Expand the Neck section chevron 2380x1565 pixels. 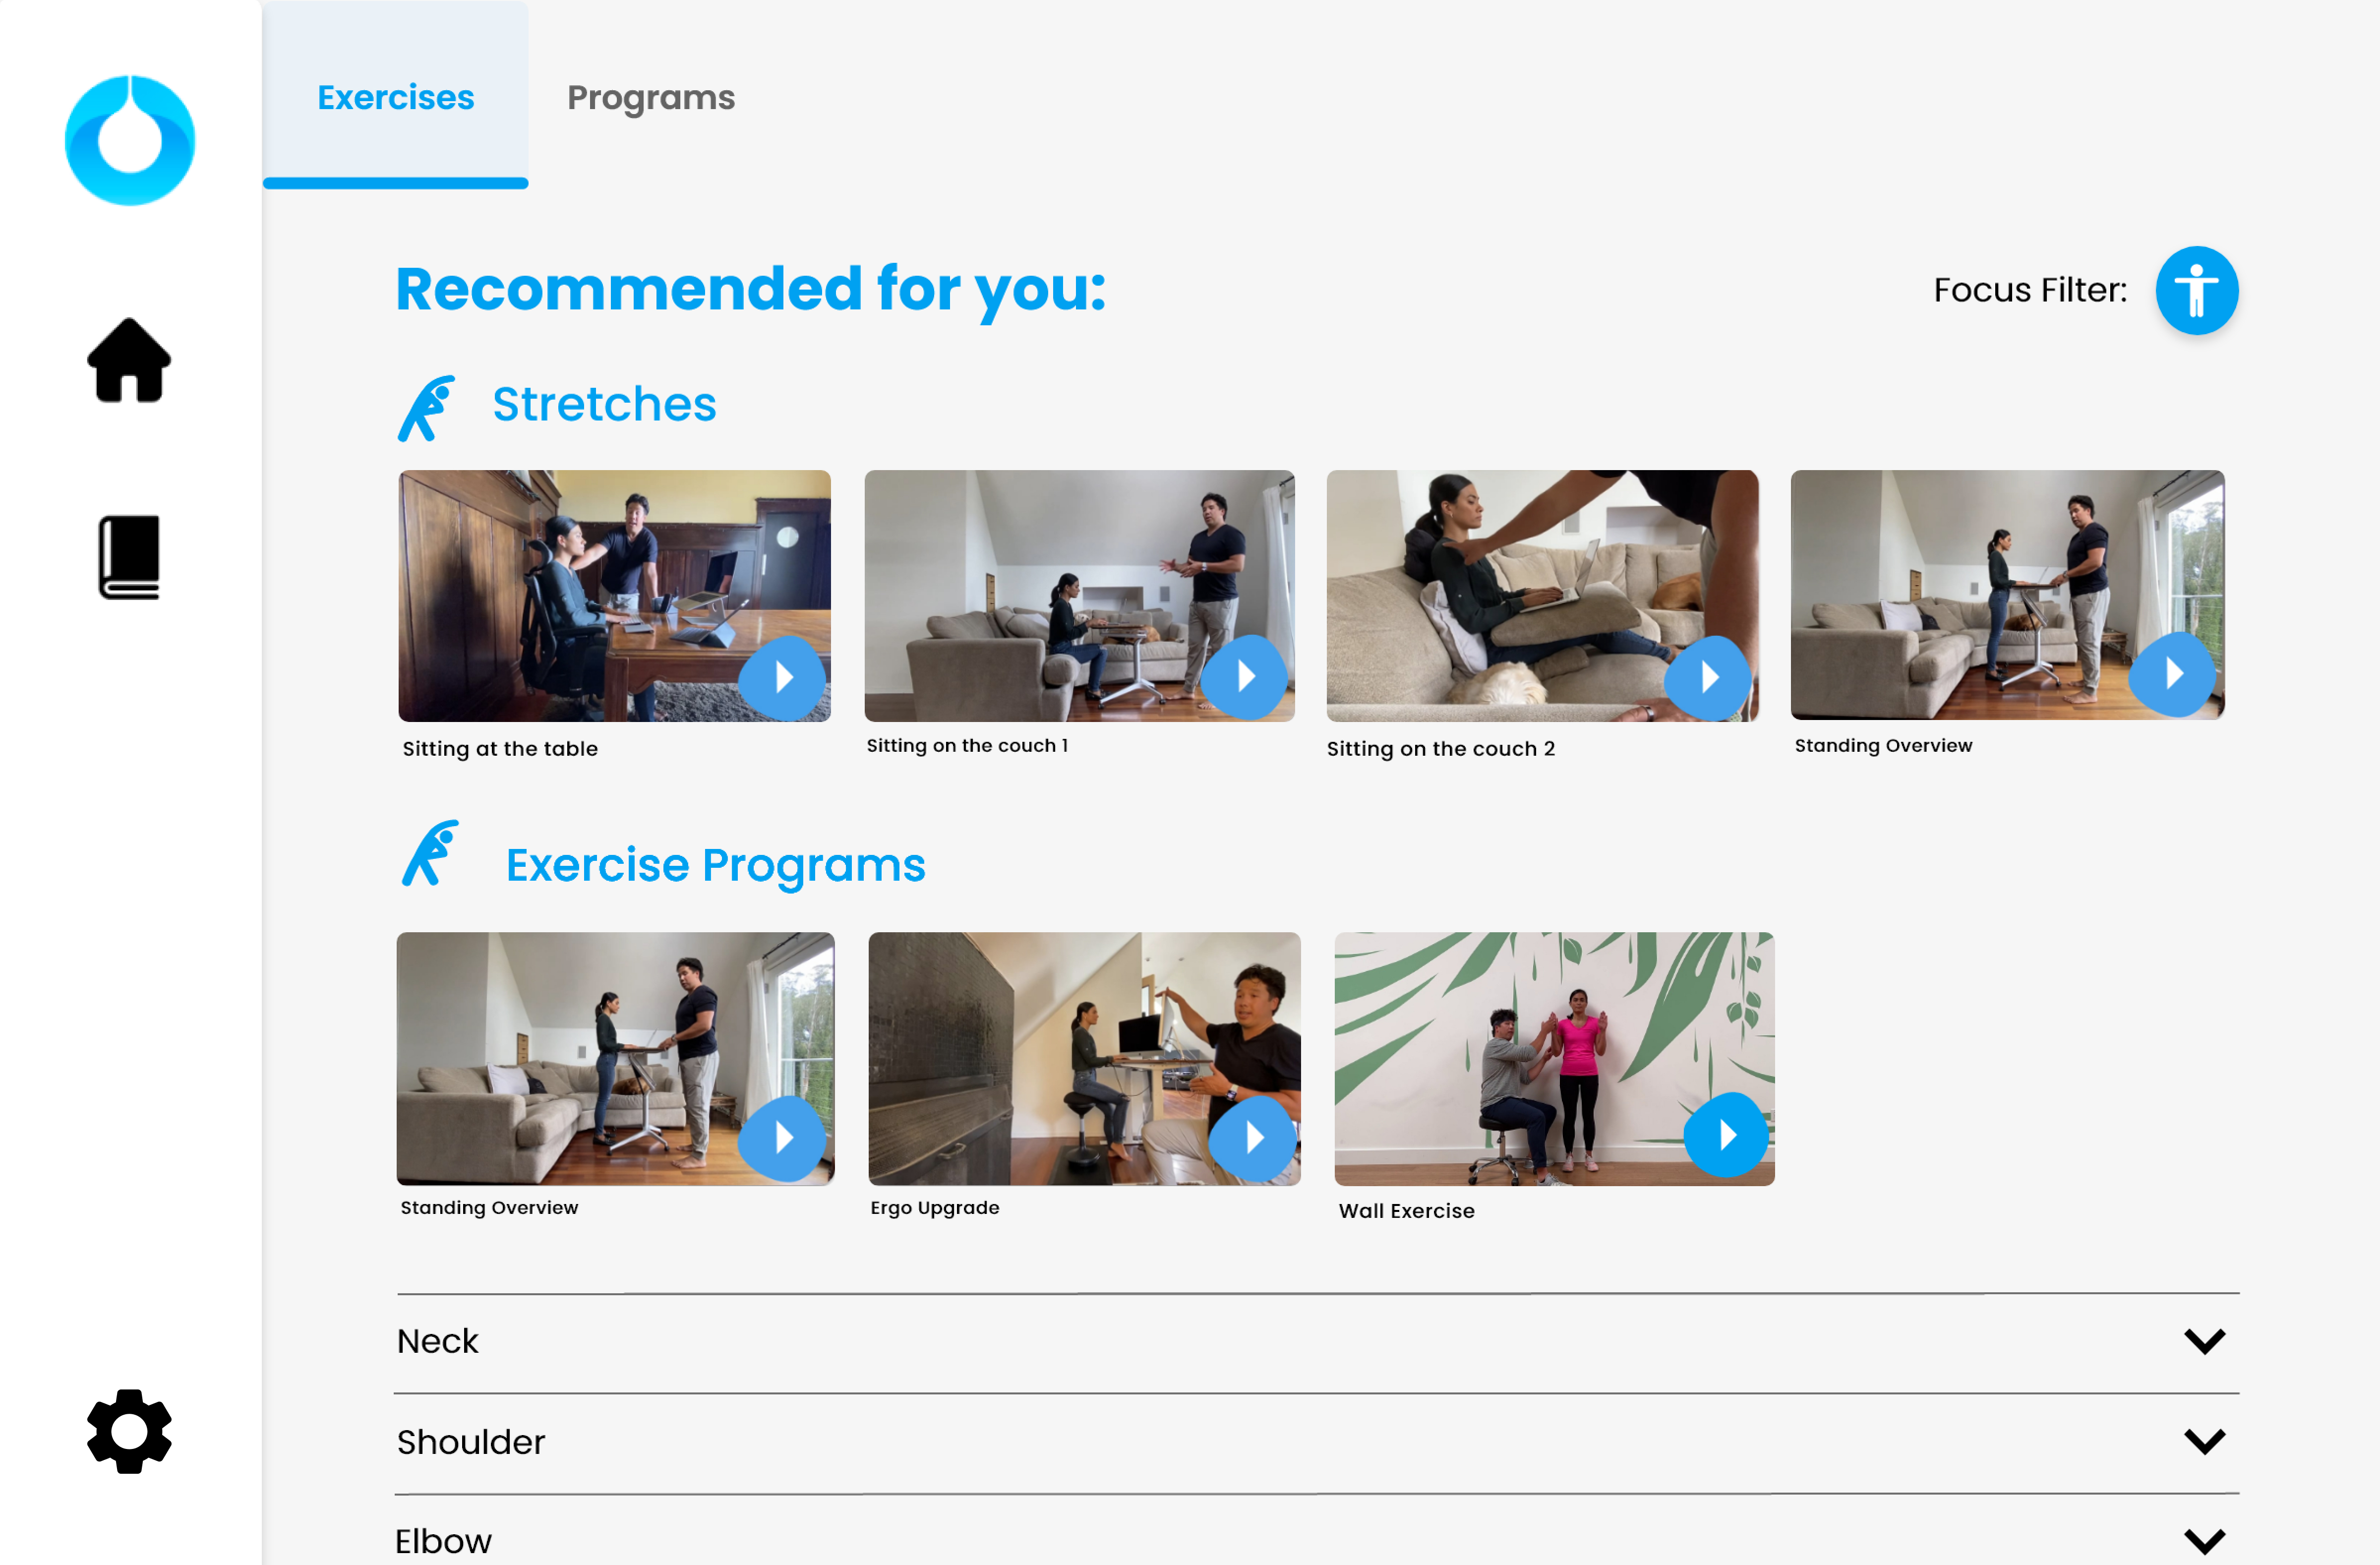[2204, 1341]
